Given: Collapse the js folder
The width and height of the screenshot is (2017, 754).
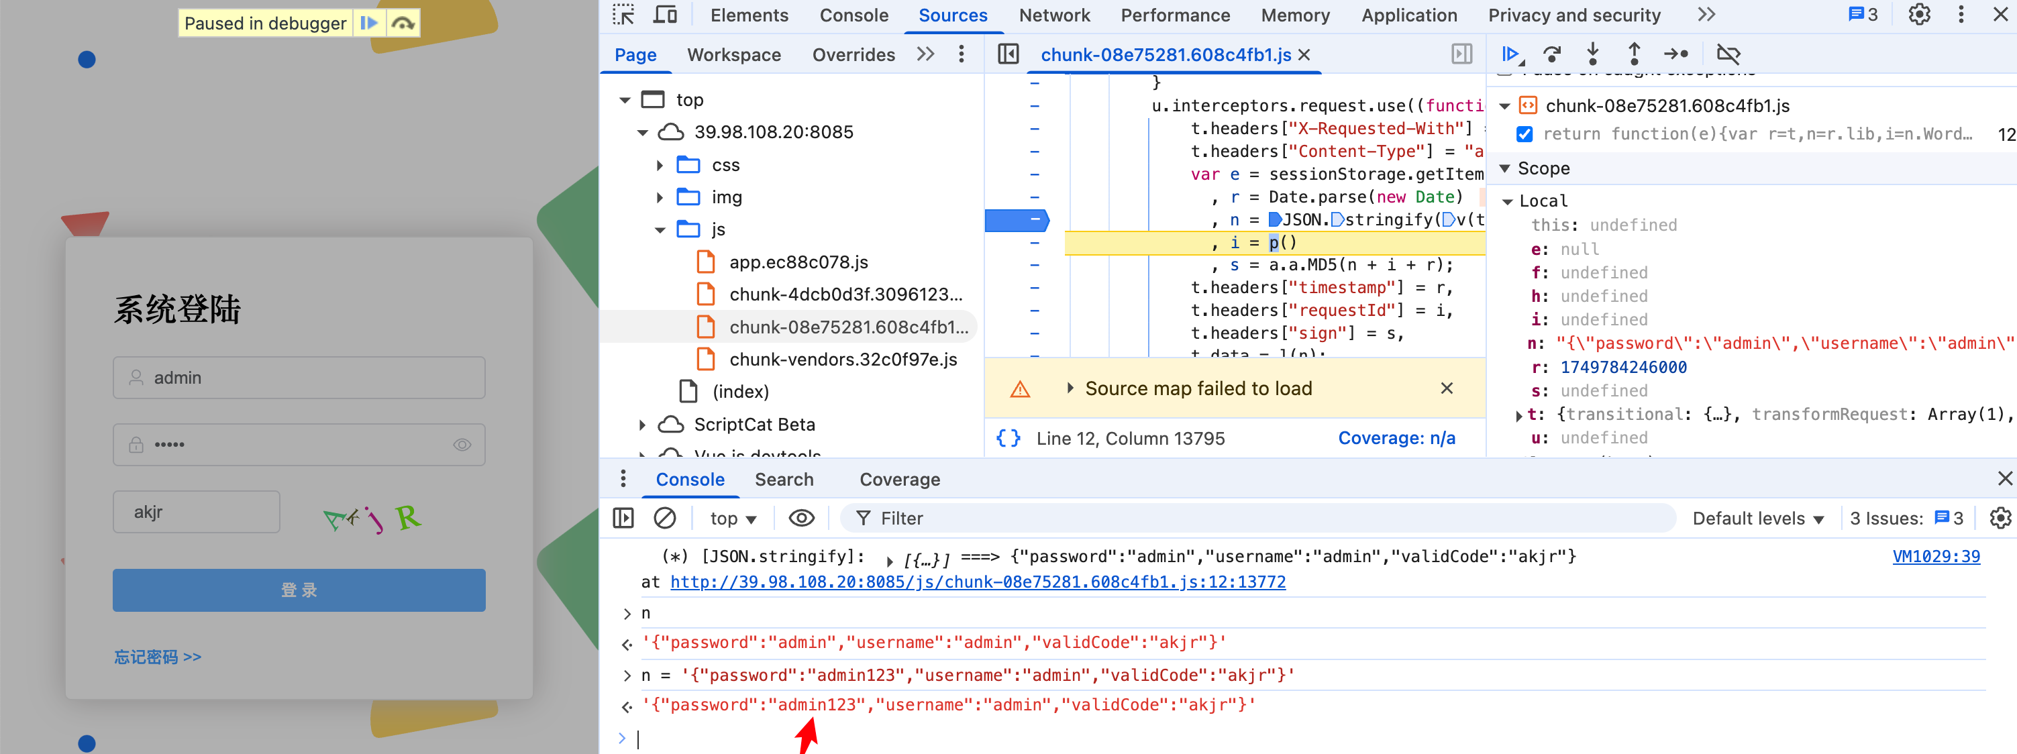Looking at the screenshot, I should coord(660,230).
